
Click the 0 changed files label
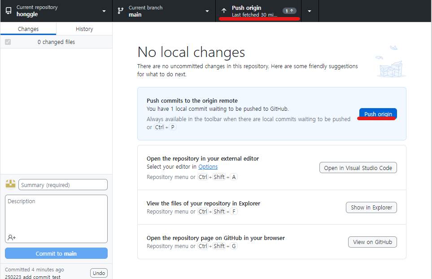56,42
